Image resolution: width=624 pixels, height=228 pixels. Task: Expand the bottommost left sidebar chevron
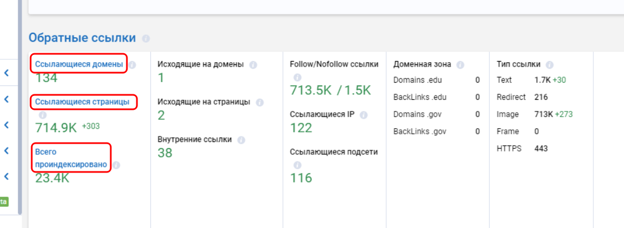7,177
